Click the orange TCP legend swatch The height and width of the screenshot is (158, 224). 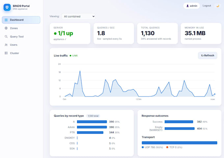point(167,147)
